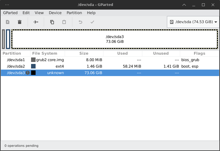Click the Flags column header

(x=199, y=53)
